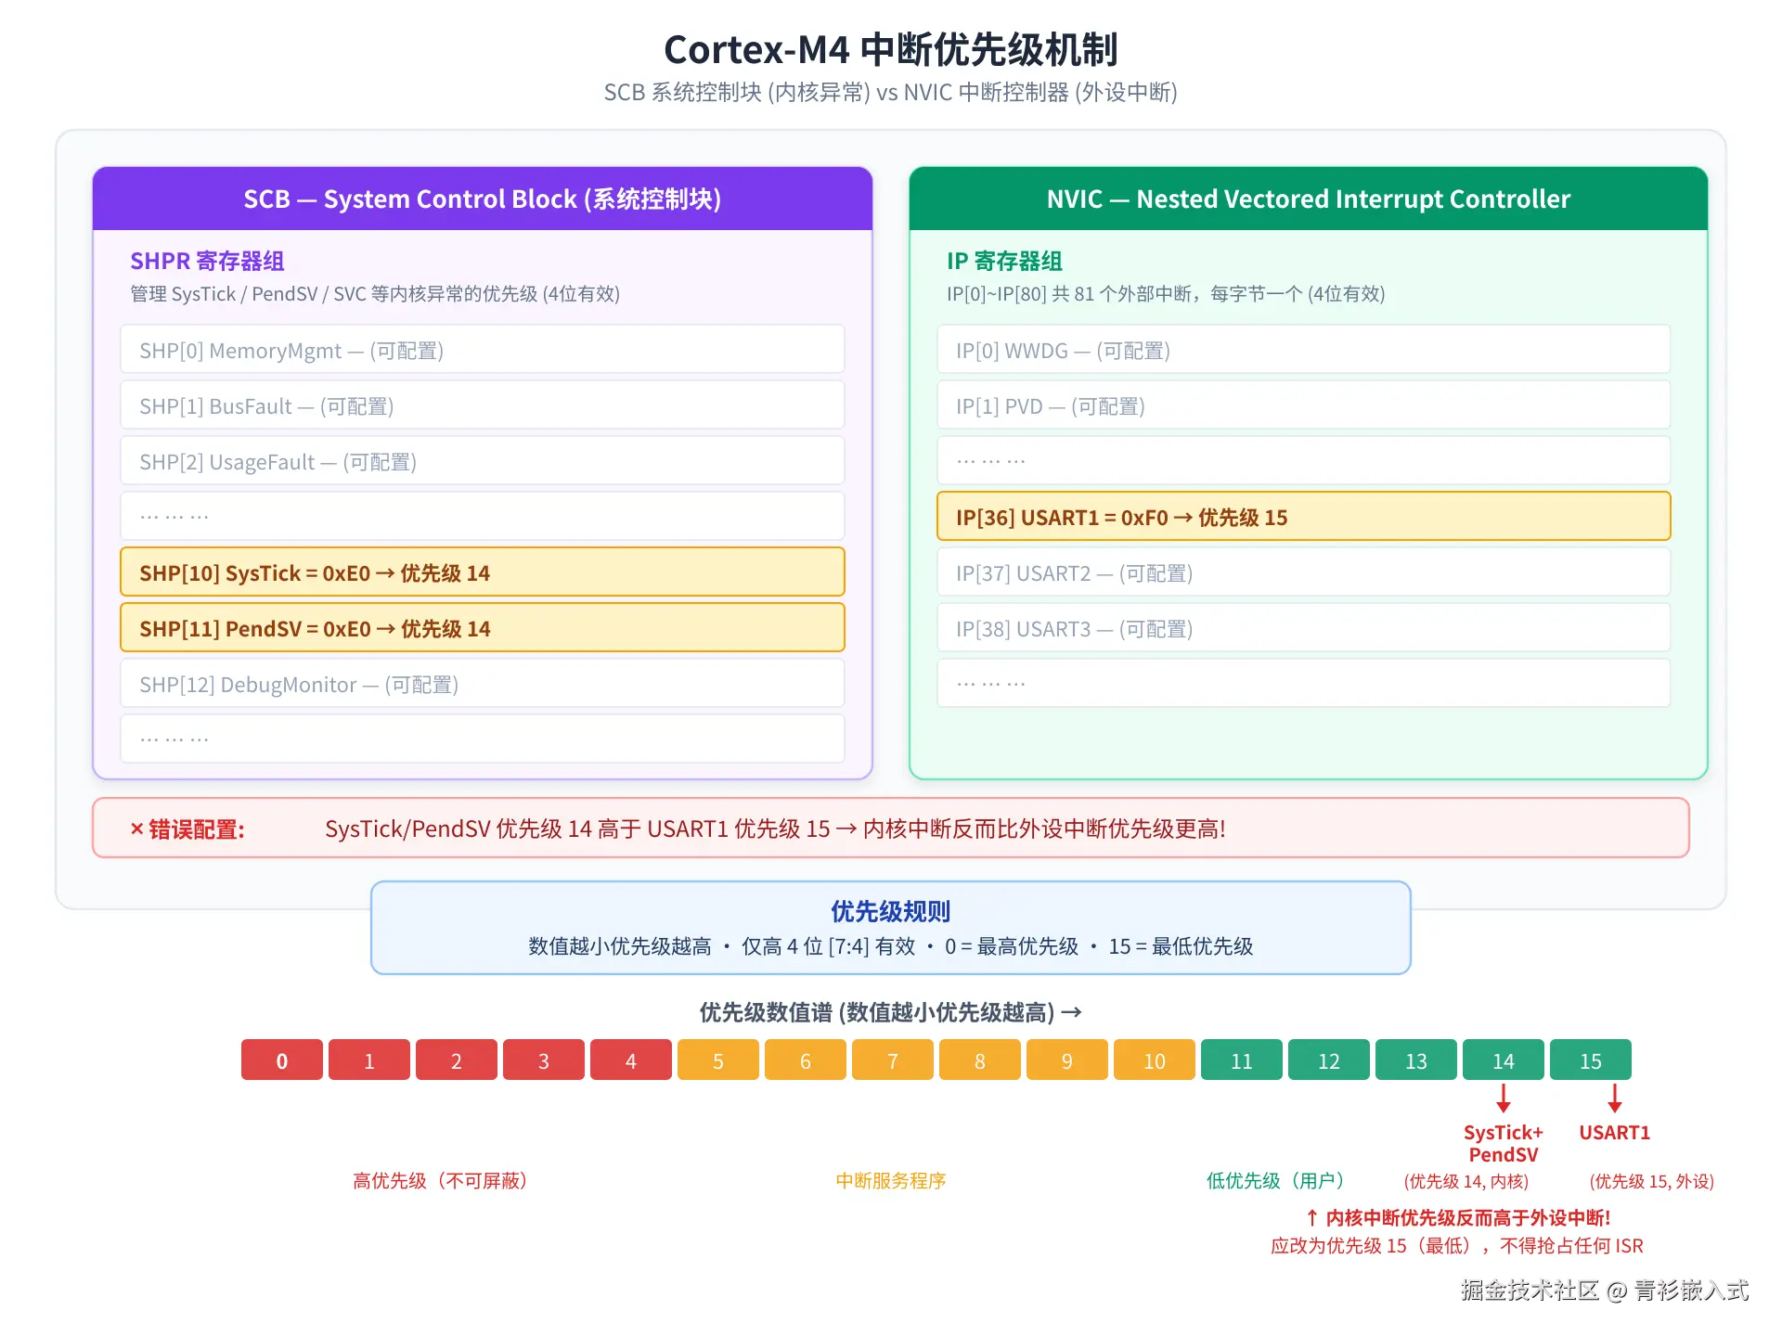This screenshot has height=1336, width=1782.
Task: Select the SHP[2] UsageFault row
Action: (x=483, y=461)
